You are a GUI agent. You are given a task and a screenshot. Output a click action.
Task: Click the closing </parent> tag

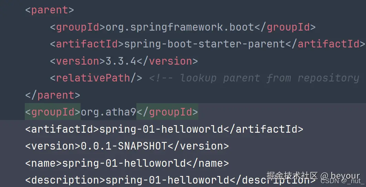click(53, 95)
